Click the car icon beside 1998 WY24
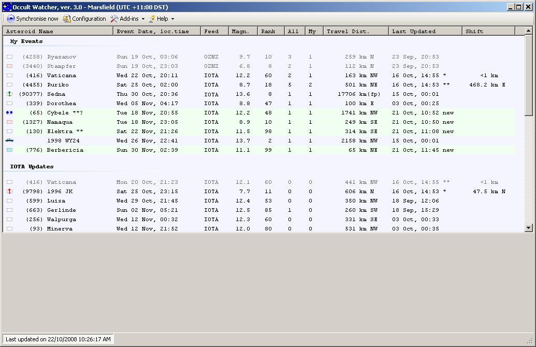The image size is (536, 347). pos(9,140)
